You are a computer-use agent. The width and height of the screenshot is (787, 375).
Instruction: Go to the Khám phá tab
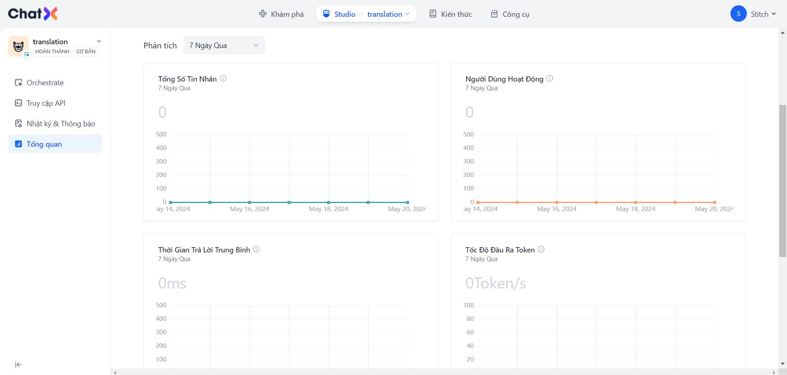click(281, 14)
